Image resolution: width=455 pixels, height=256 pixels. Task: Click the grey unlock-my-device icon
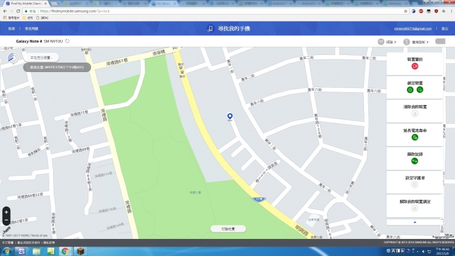tap(415, 208)
